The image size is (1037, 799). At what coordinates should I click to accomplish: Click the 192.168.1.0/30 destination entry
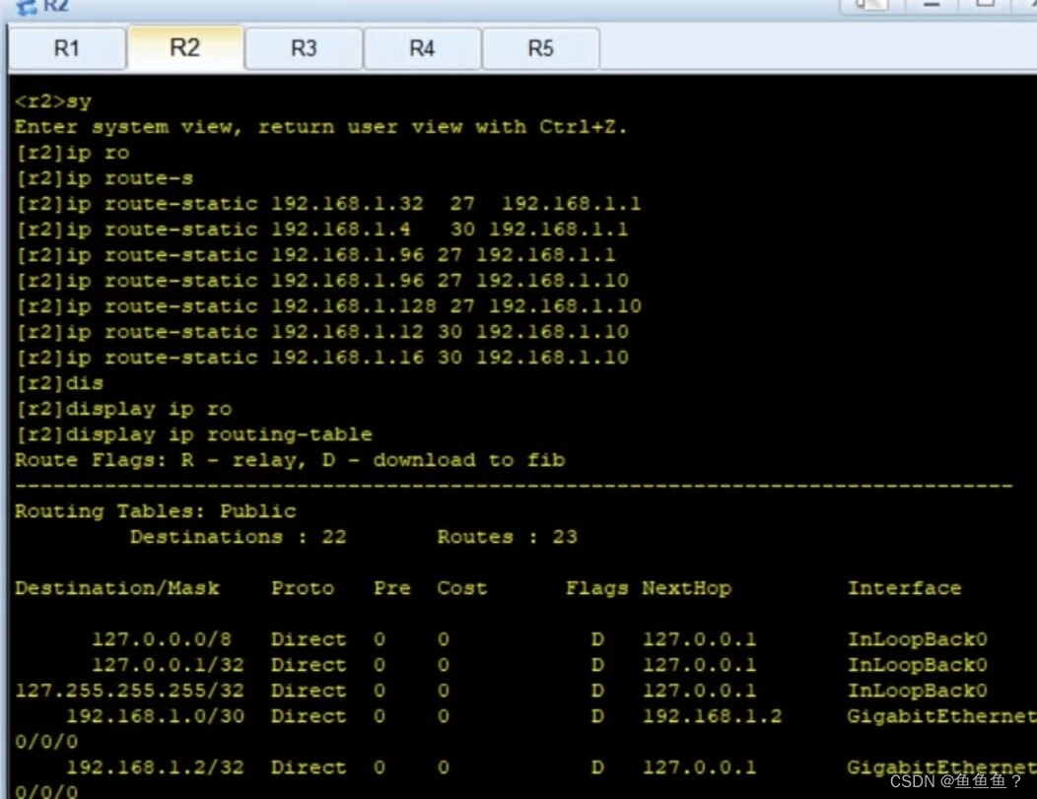coord(156,716)
